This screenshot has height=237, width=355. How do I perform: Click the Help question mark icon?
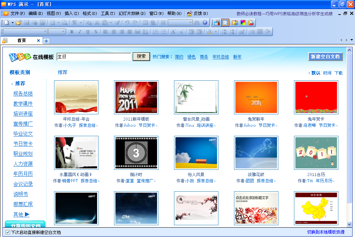pos(205,23)
